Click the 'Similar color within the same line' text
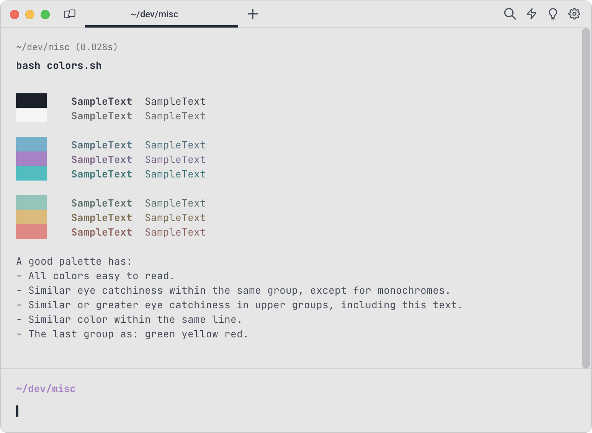Viewport: 592px width, 433px height. (135, 320)
